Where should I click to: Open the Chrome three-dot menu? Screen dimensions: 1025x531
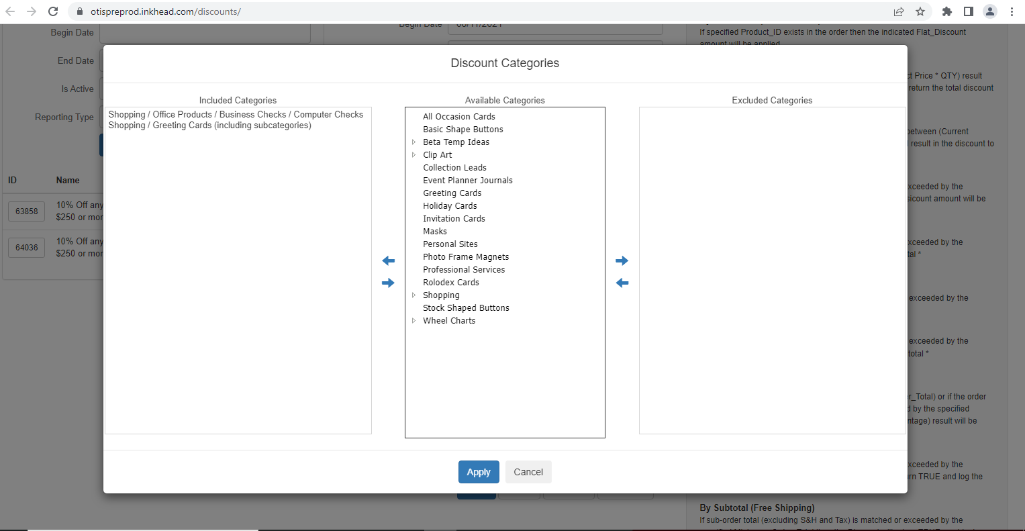point(1012,11)
